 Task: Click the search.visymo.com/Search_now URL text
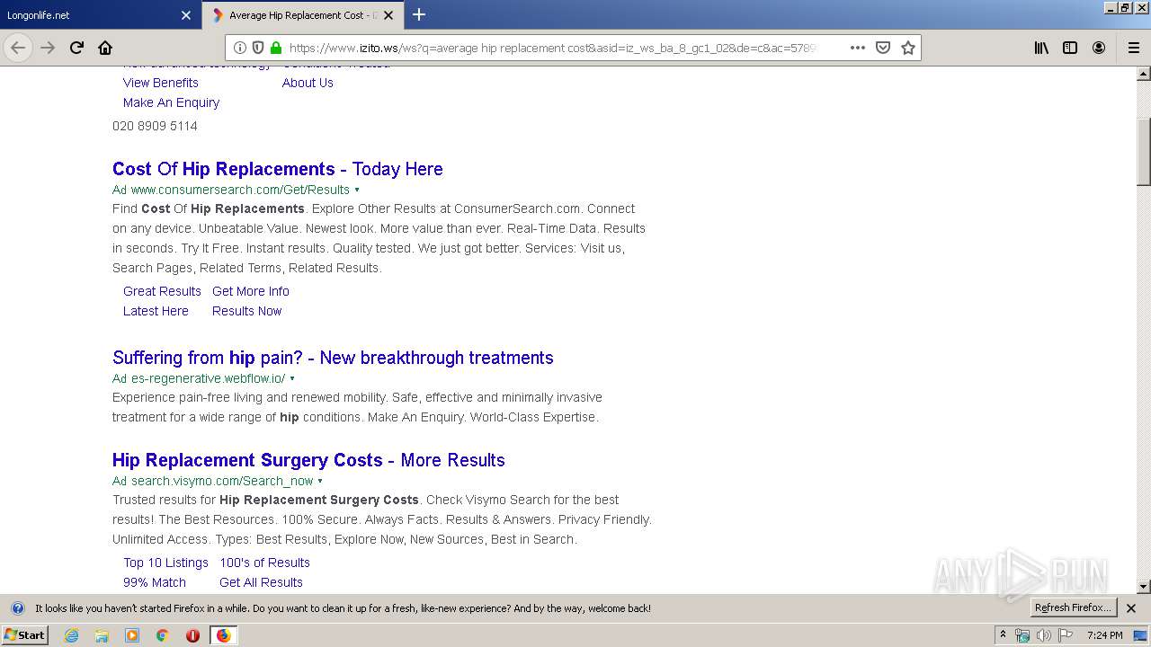tap(222, 481)
